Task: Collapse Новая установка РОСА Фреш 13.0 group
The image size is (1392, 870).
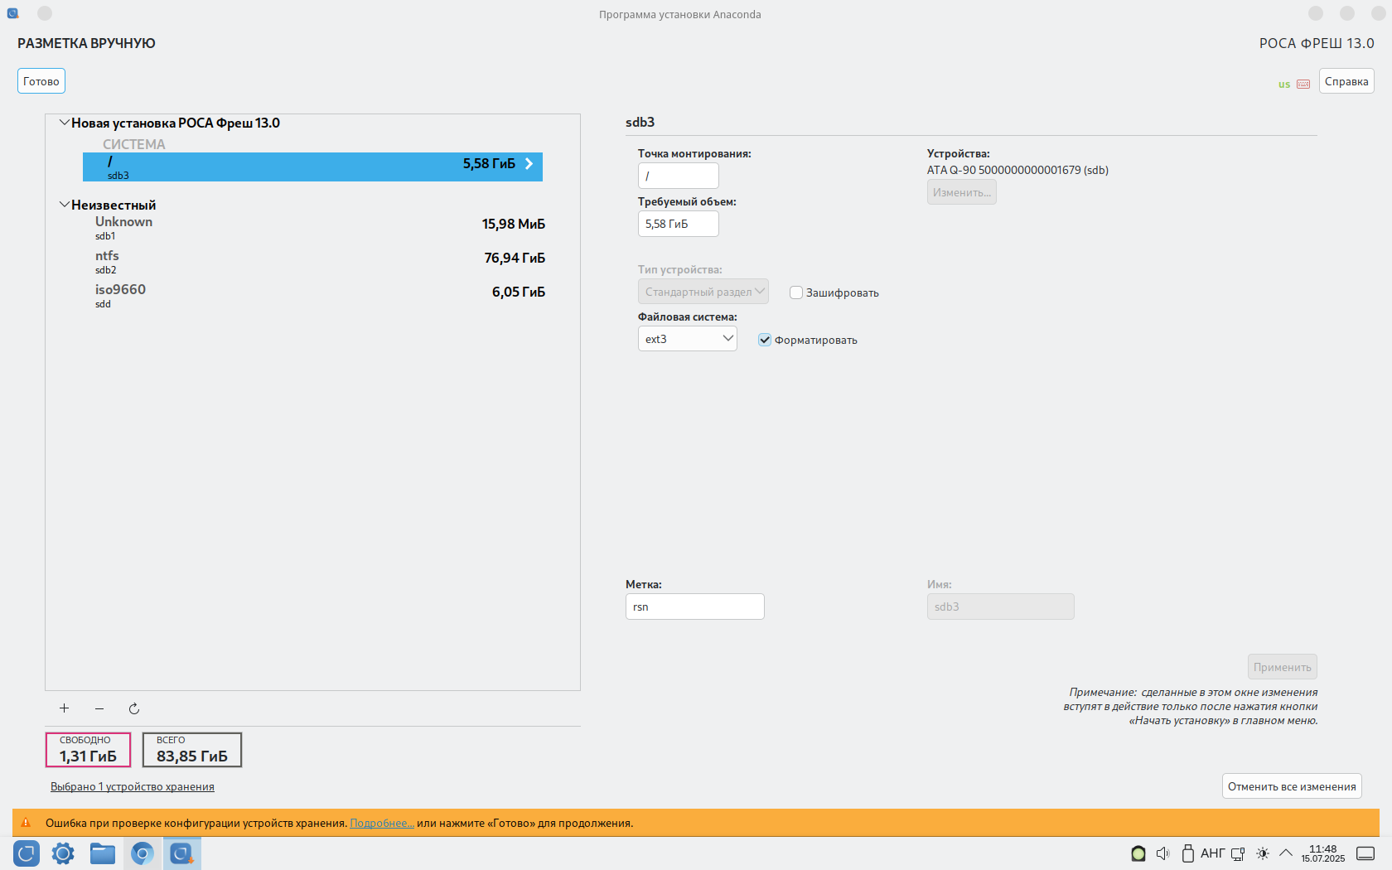Action: click(x=64, y=123)
